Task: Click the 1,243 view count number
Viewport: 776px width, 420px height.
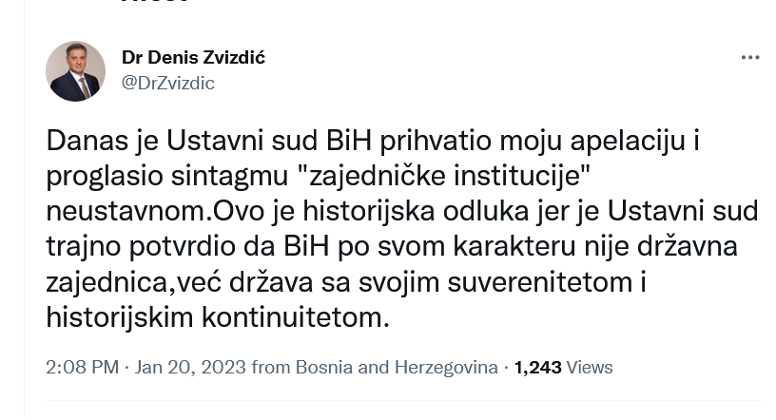Action: (538, 368)
